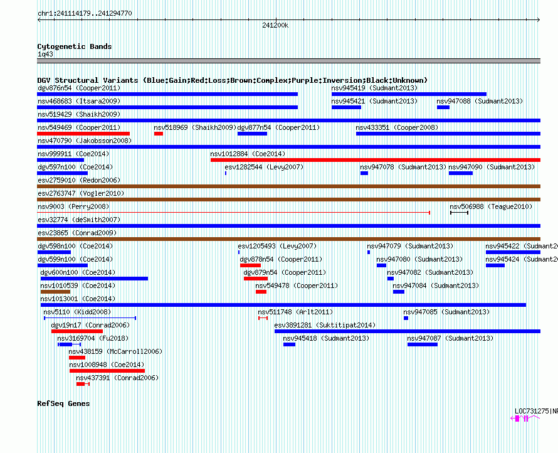Click the nsv999911 (Coe2014) label

[x=73, y=154]
